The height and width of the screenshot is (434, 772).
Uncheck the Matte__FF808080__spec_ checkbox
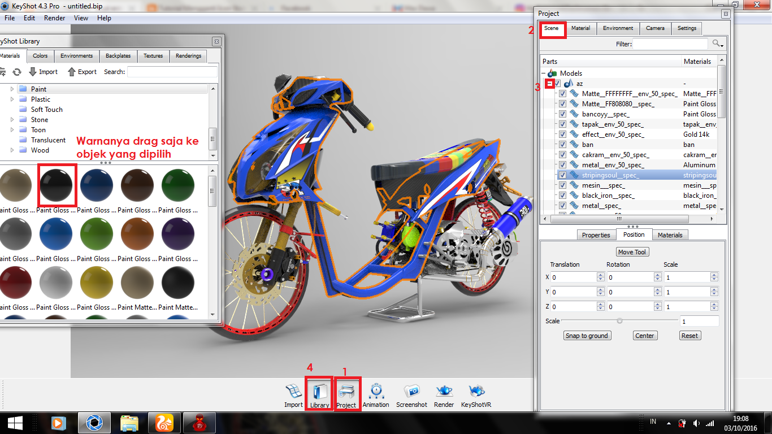click(562, 104)
